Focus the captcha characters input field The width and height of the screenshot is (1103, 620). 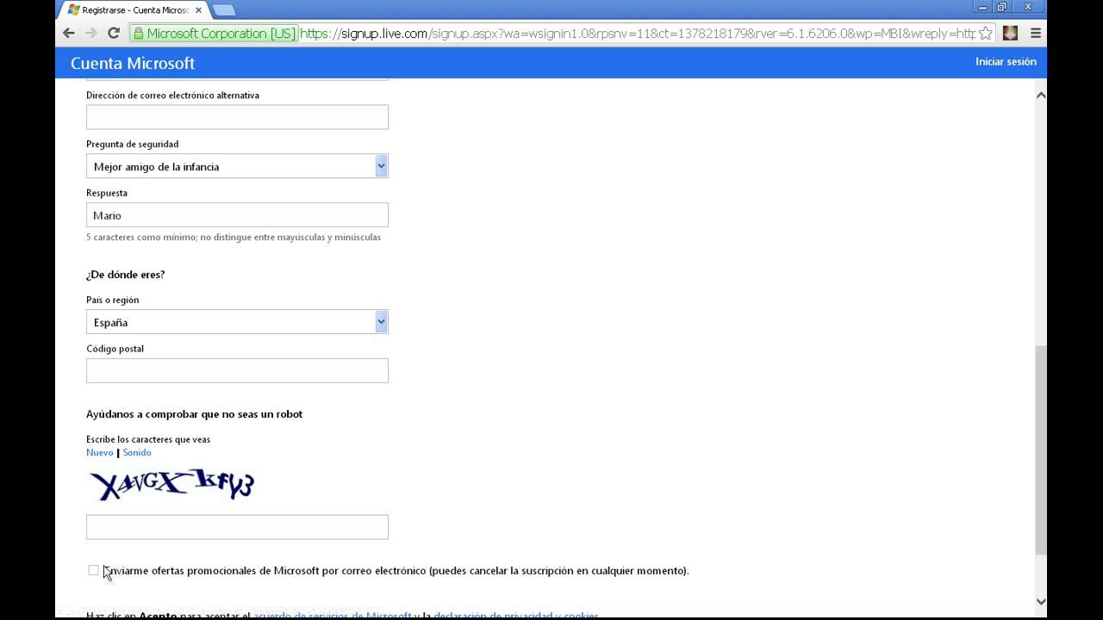tap(237, 527)
